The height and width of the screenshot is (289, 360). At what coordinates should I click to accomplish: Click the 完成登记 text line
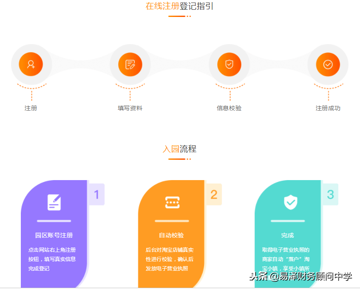[x=39, y=268]
